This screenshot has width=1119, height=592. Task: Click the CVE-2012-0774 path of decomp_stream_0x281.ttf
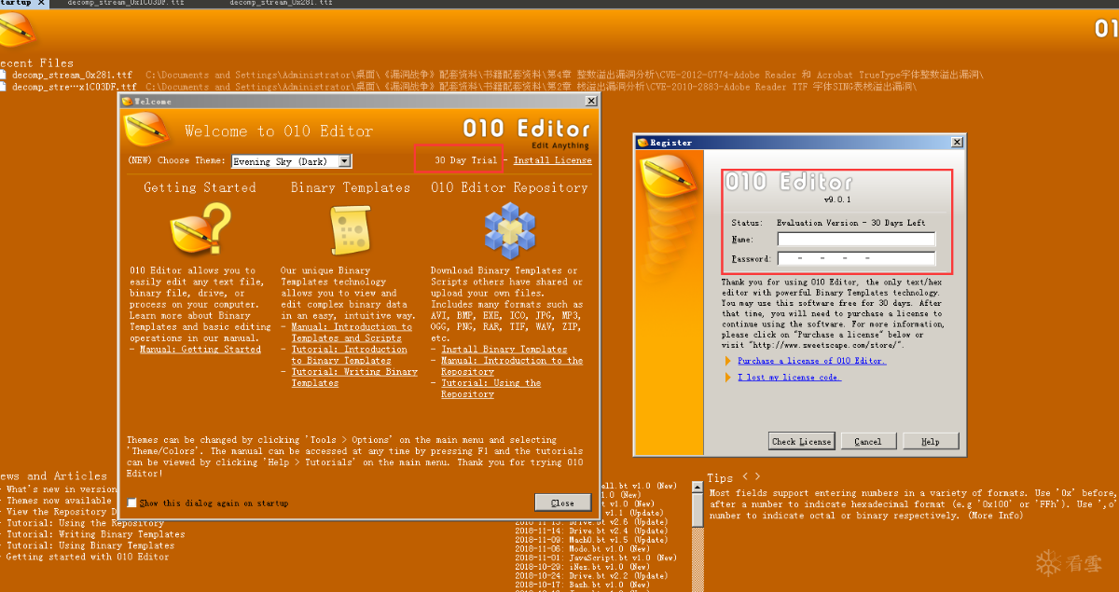click(x=564, y=75)
